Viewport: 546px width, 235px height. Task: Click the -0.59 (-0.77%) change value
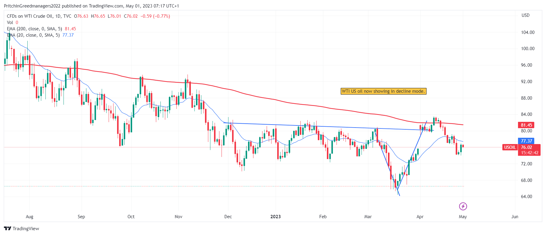tap(155, 16)
